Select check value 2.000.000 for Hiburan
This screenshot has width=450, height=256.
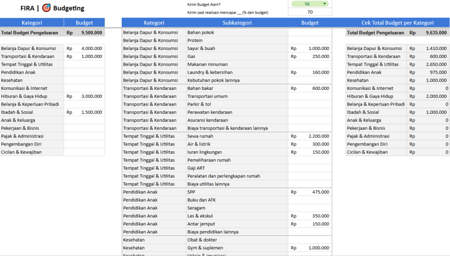click(x=428, y=96)
